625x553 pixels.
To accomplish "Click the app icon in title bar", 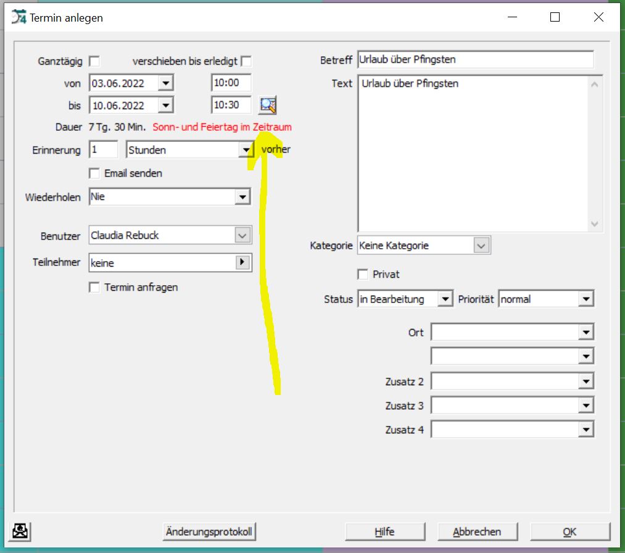I will click(x=19, y=18).
